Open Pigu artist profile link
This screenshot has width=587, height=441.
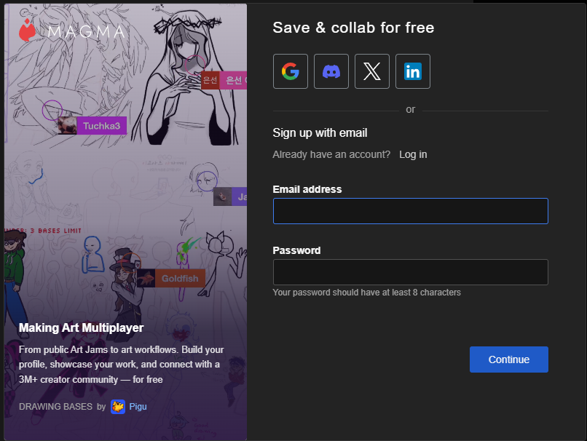tap(138, 407)
